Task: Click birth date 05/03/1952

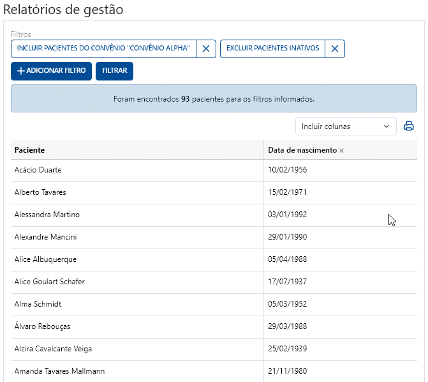Action: coord(288,304)
